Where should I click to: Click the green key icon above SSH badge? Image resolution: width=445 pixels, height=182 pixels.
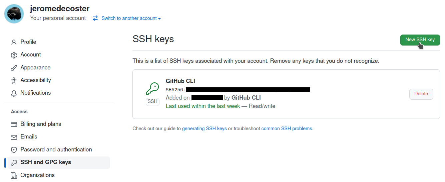(152, 89)
